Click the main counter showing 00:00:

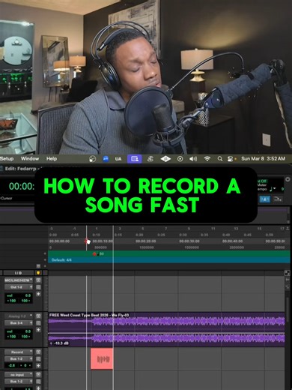[22, 186]
